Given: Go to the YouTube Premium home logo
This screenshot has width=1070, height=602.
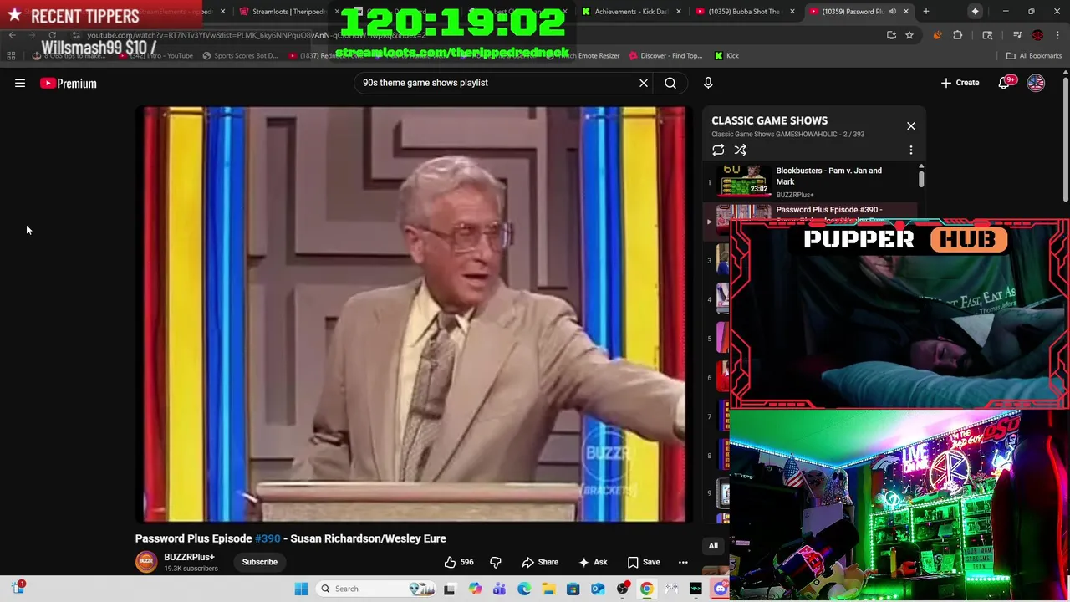Looking at the screenshot, I should [x=69, y=83].
